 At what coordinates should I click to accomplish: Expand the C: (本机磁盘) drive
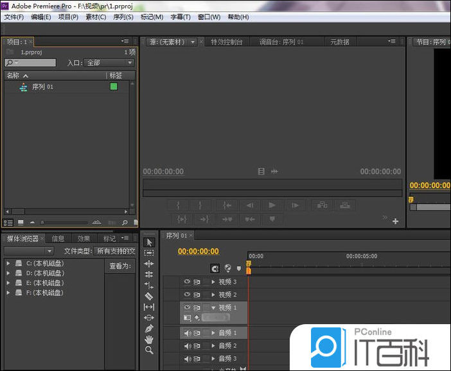click(8, 263)
